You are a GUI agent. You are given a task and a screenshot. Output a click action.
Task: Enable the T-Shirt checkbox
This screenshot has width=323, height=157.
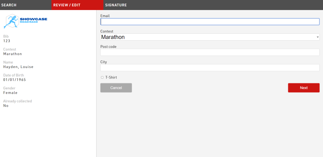coord(102,77)
